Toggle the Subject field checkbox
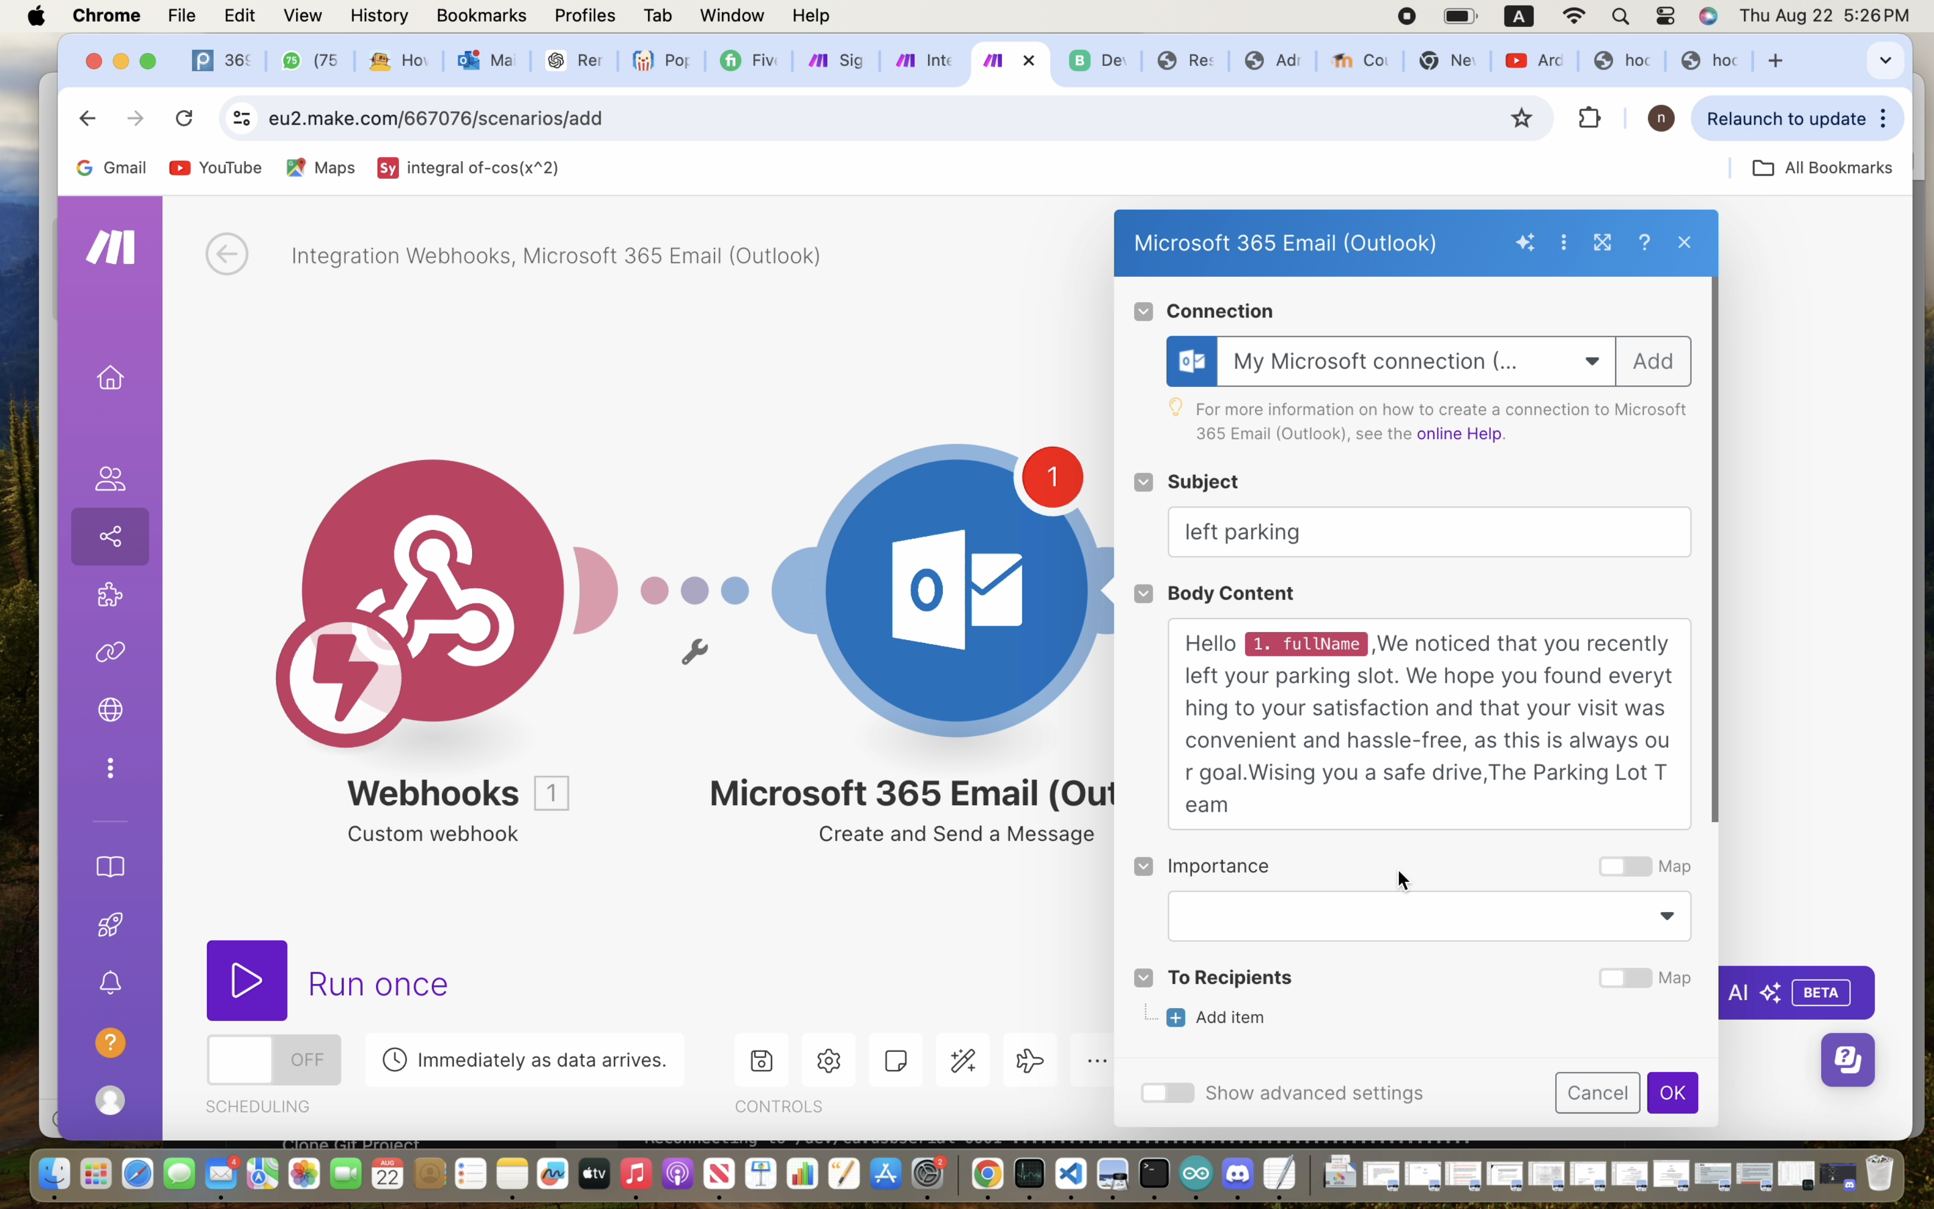The image size is (1934, 1209). [1143, 481]
